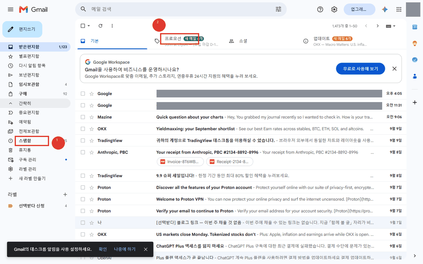423x264 pixels.
Task: Click the 편지쓰기 compose button
Action: point(22,29)
